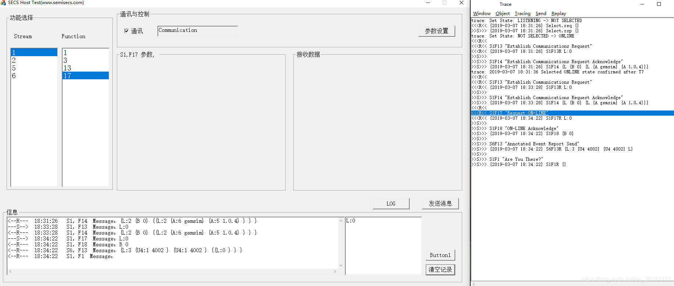Select Stream 6 in the Stream list
674x286 pixels.
coord(34,76)
